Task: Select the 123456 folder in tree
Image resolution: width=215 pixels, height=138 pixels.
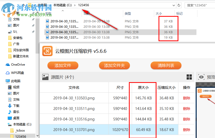Action: point(21,136)
